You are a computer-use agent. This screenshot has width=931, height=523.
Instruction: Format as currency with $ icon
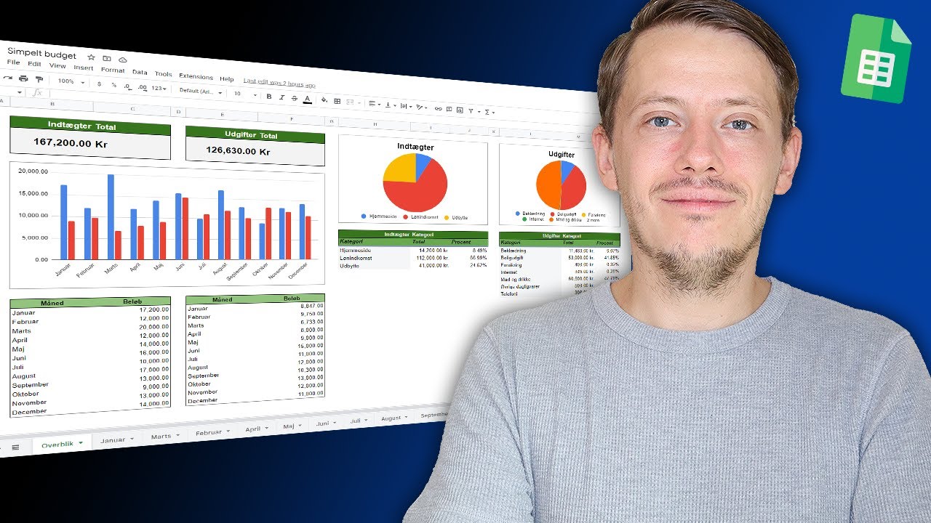(99, 84)
